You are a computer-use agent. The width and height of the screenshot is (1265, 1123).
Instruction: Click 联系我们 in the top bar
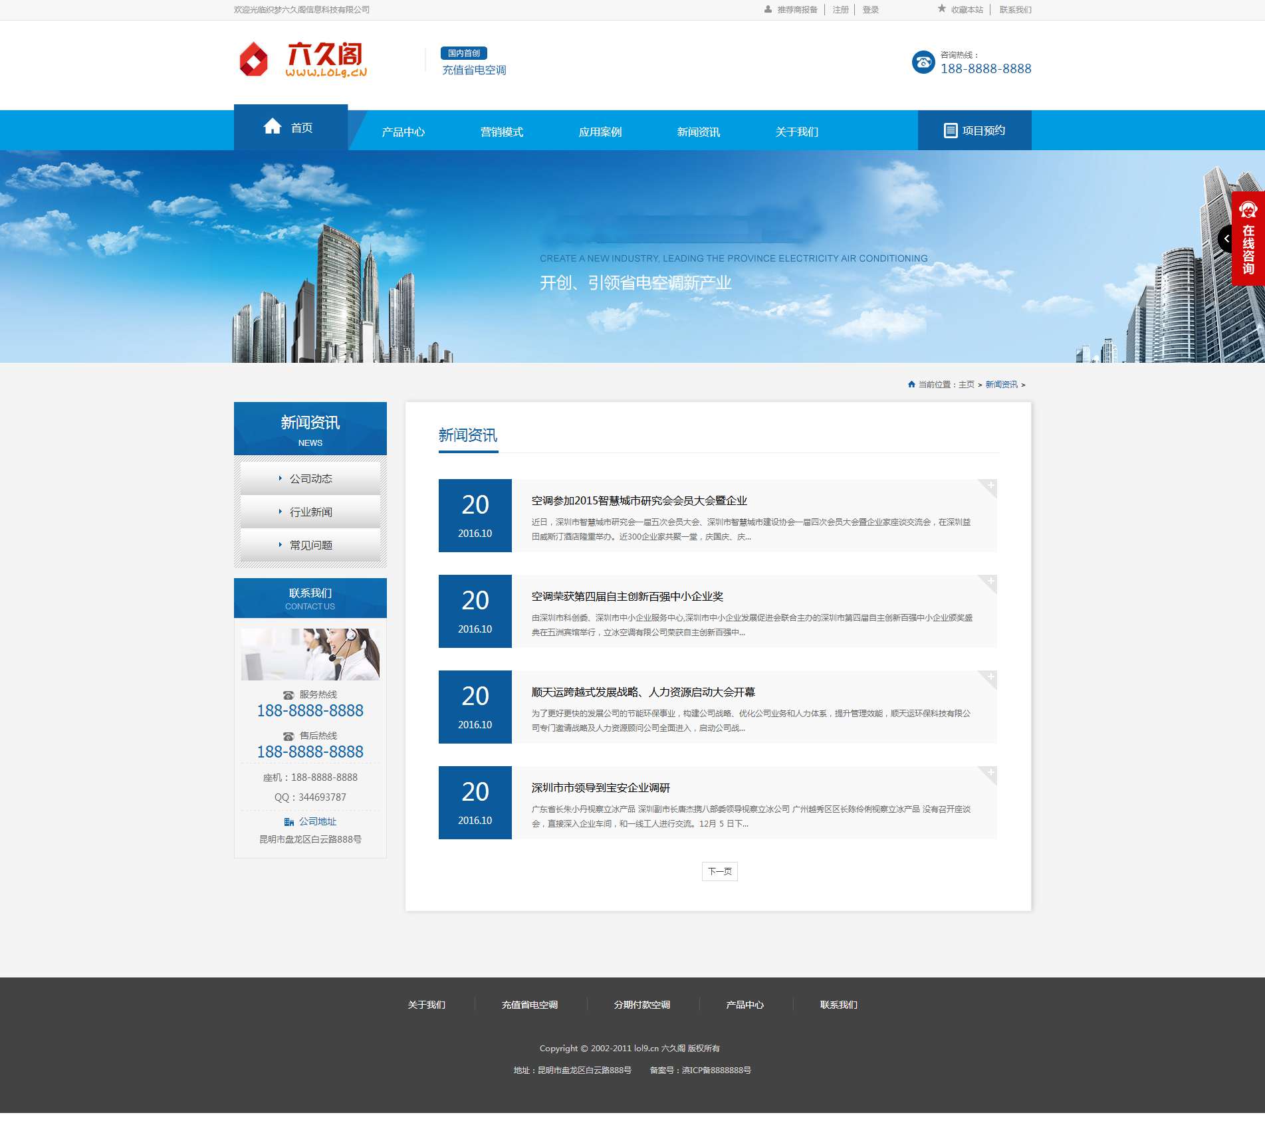pos(1015,9)
